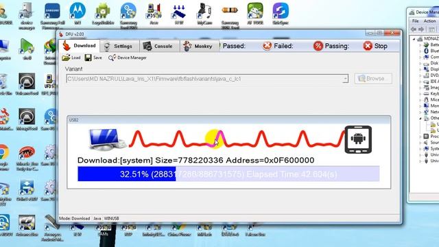Switch to the Monkey tab
439x247 pixels.
200,46
